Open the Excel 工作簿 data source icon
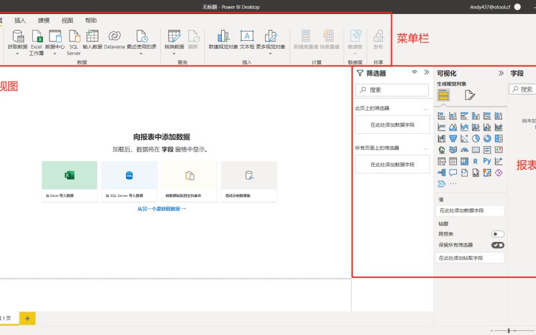The image size is (536, 335). (x=37, y=36)
